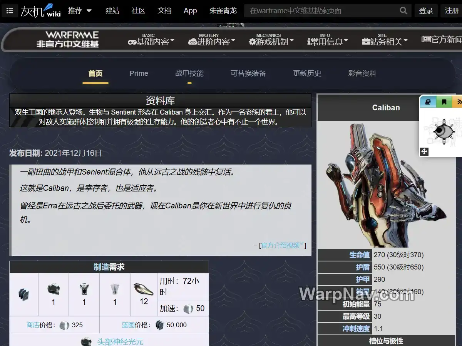
Task: Switch to the 可替换装备 tab
Action: (x=248, y=73)
